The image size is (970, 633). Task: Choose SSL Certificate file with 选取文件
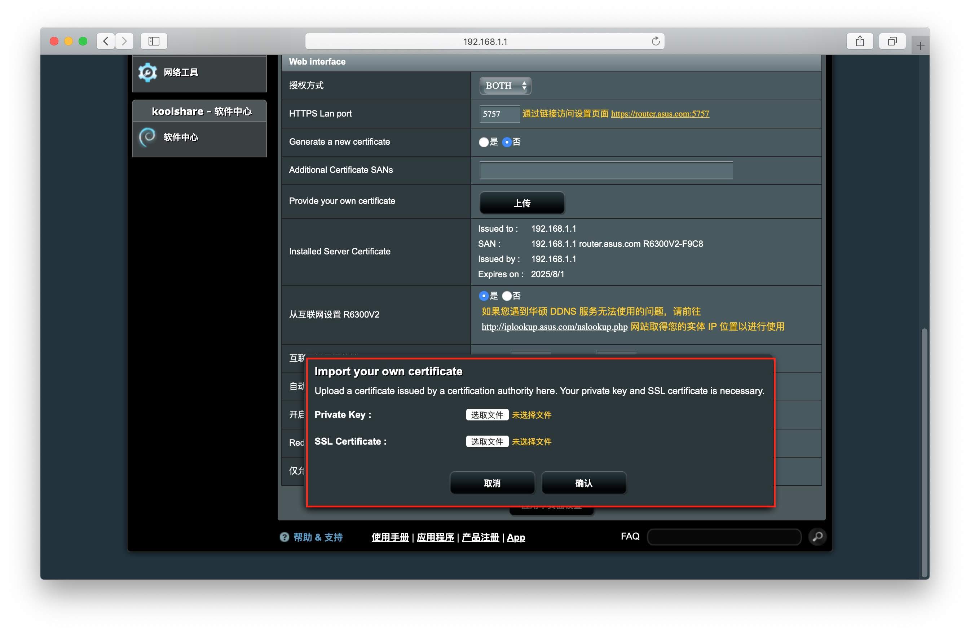pyautogui.click(x=487, y=442)
